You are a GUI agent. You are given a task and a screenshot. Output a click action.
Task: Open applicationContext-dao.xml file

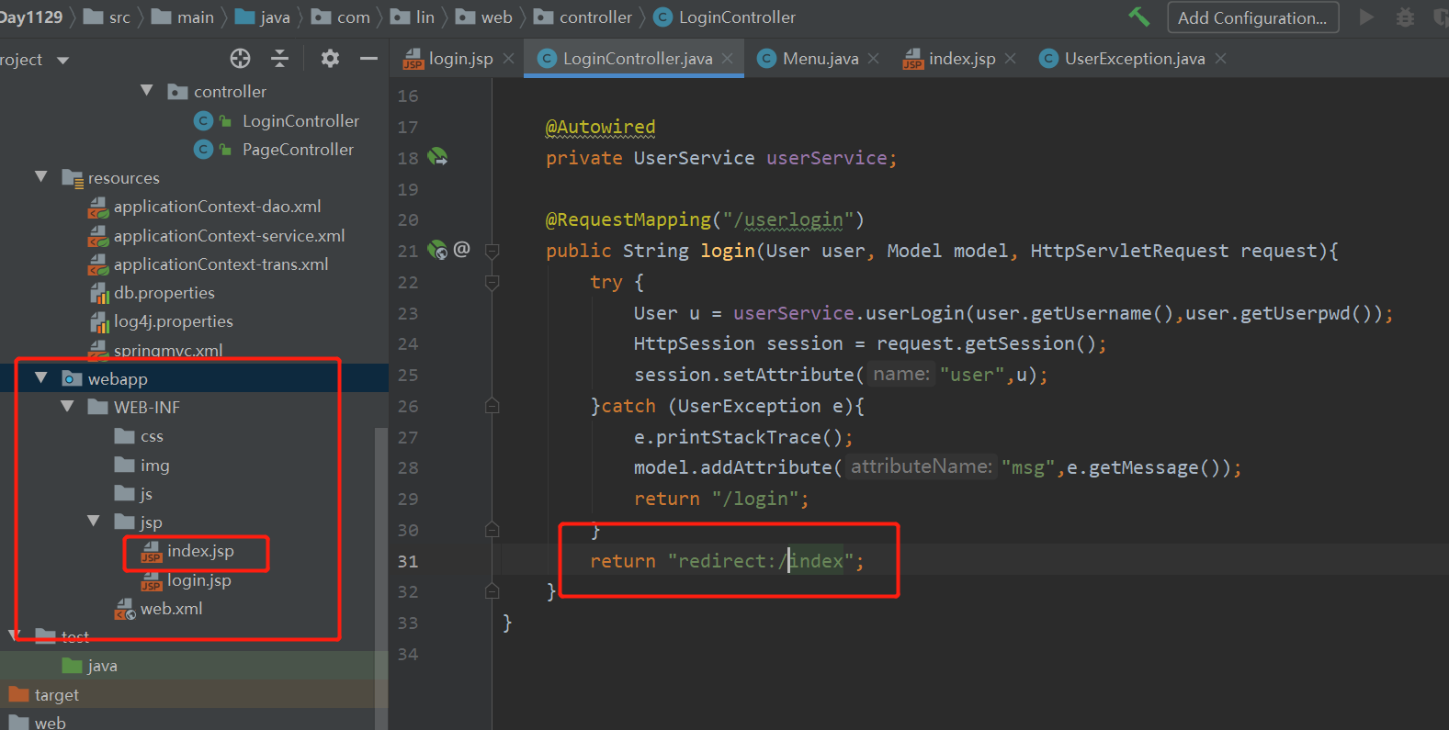point(217,207)
